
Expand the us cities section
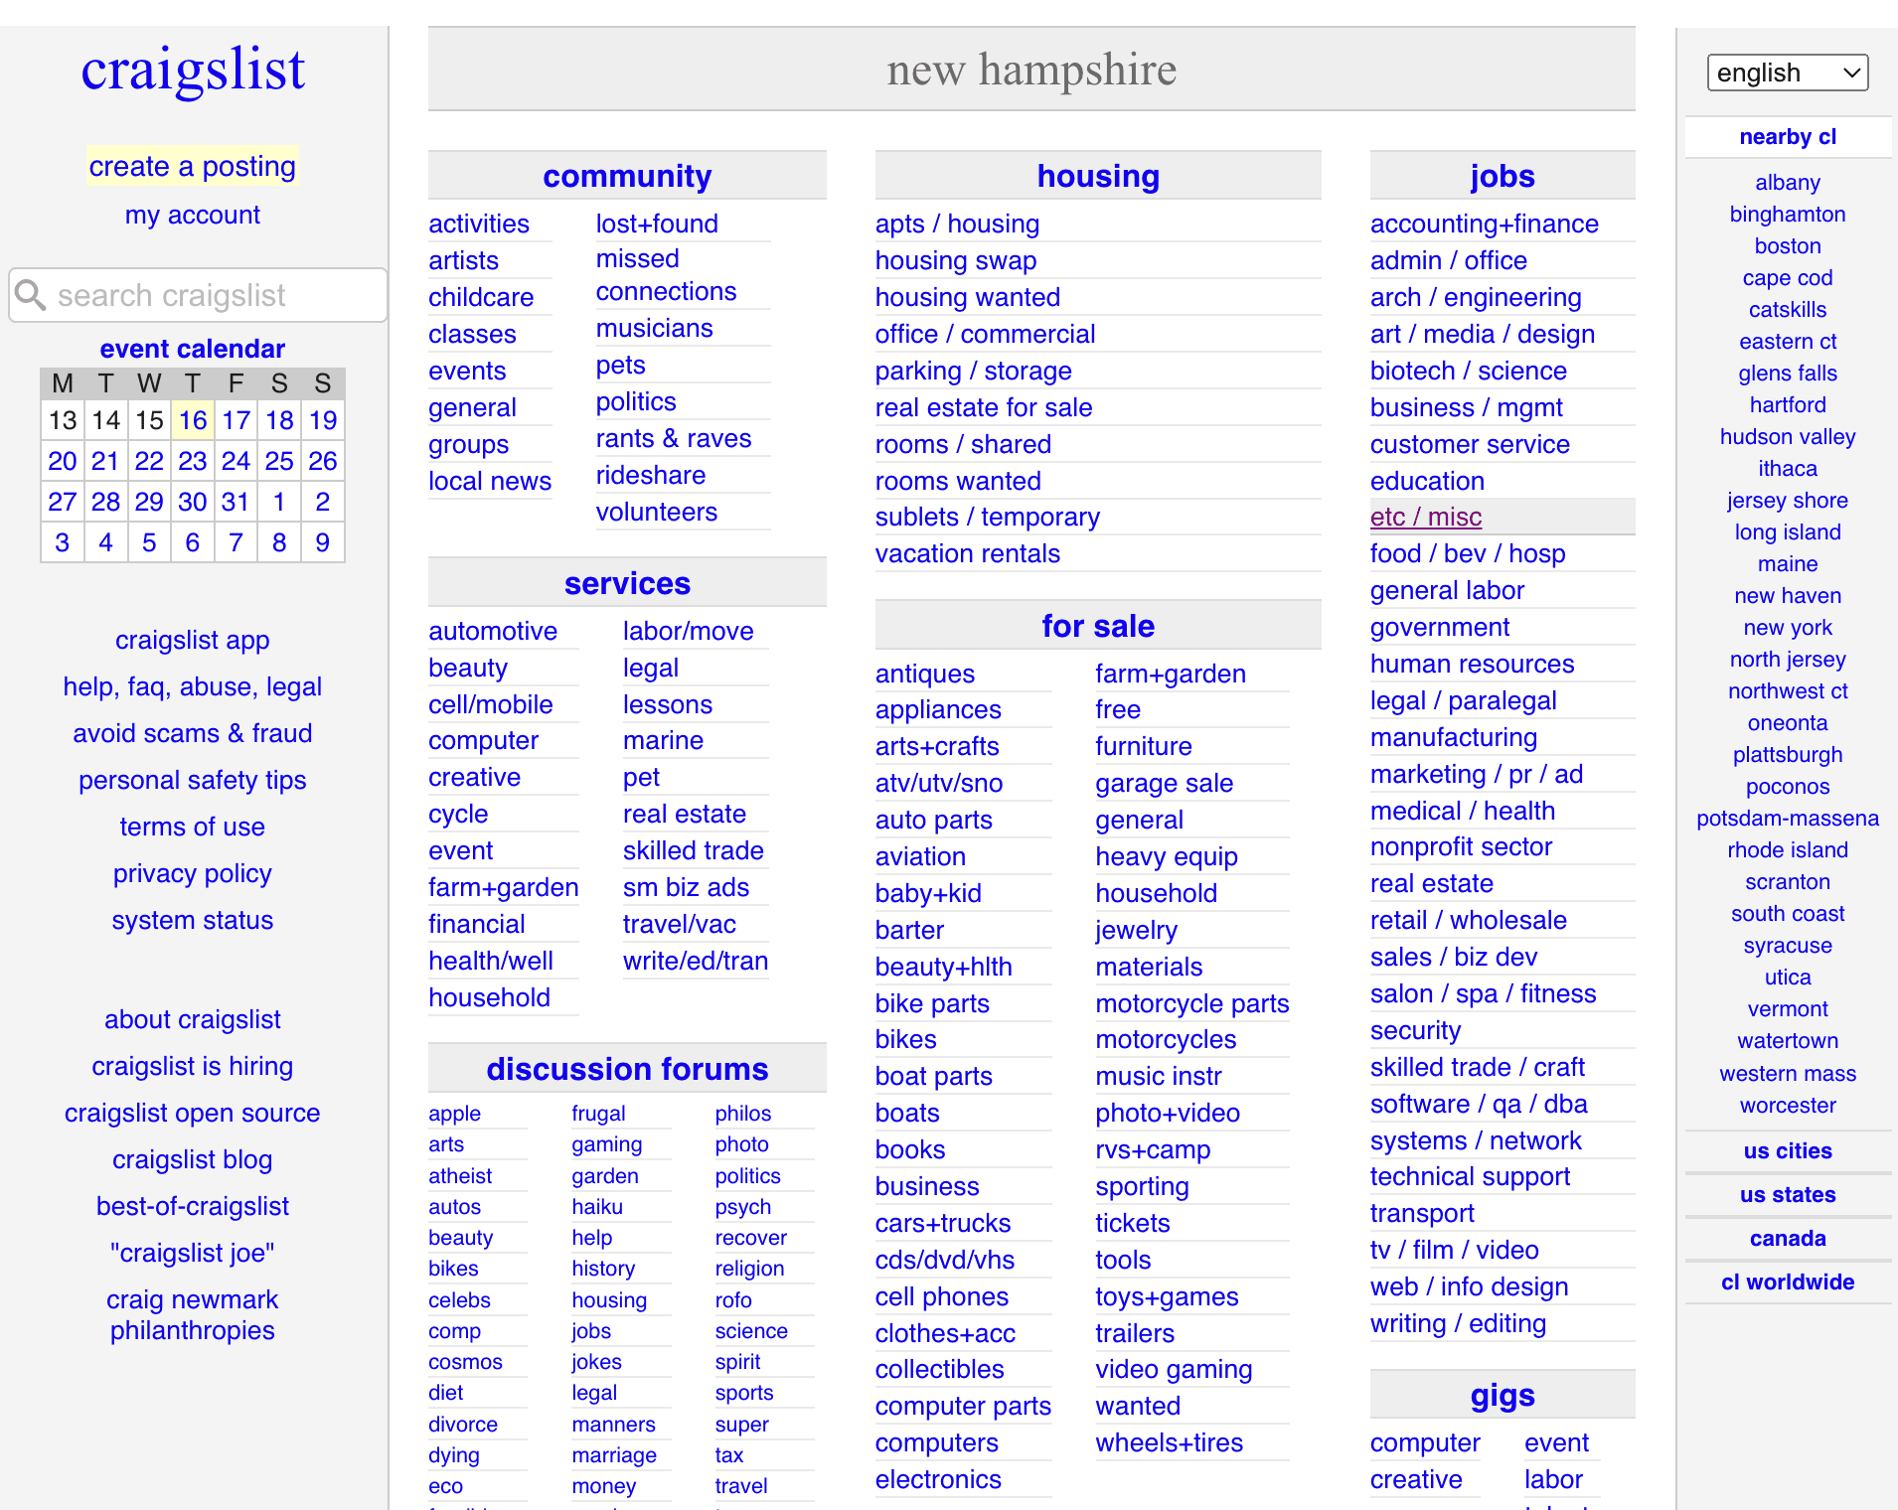tap(1787, 1151)
